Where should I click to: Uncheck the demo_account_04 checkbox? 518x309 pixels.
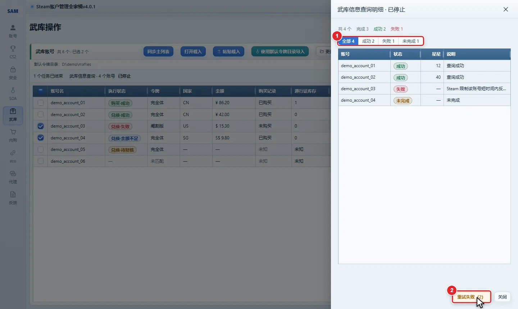coord(41,138)
